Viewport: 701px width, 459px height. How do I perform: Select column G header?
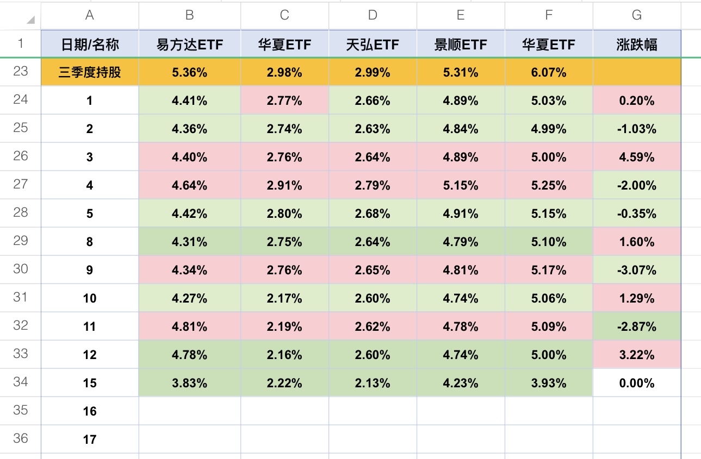point(637,15)
